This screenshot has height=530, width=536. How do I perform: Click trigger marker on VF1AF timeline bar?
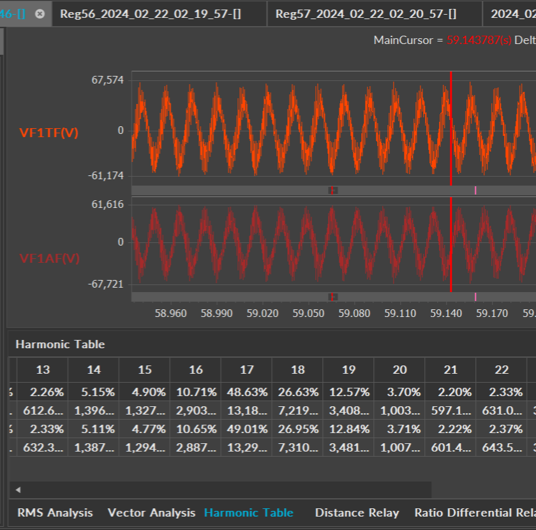332,297
